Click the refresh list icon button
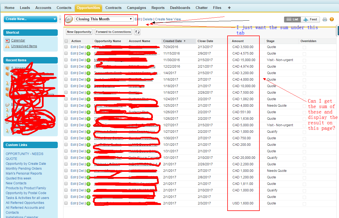Screen dimensions: 339x218 (x=137, y=32)
